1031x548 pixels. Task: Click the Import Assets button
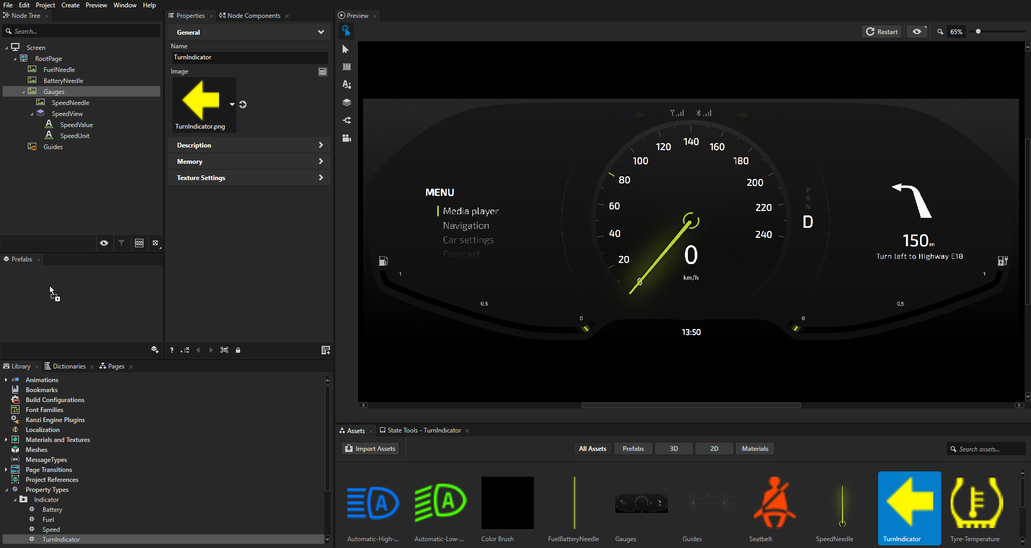click(x=370, y=448)
